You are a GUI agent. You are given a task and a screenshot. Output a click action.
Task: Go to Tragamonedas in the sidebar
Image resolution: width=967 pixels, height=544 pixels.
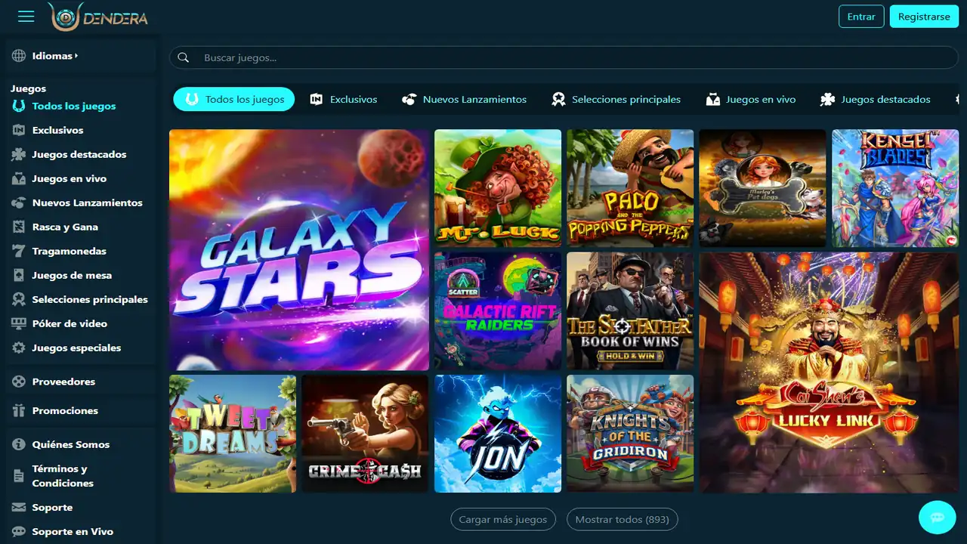click(70, 252)
